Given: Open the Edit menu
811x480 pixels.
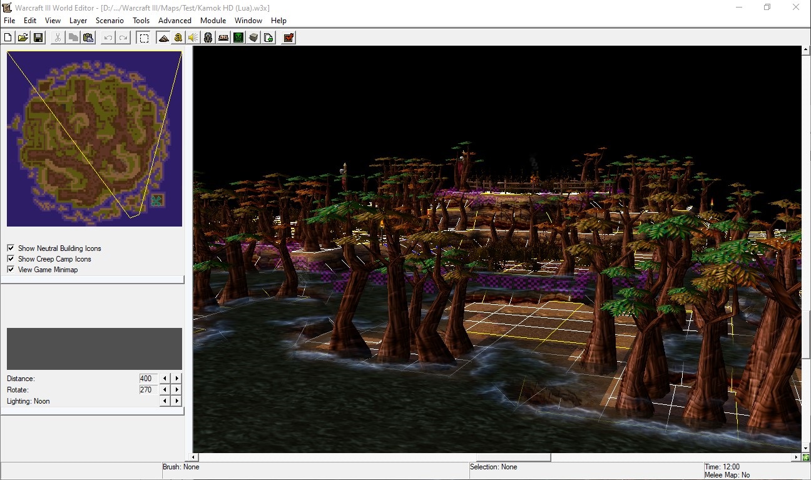Looking at the screenshot, I should (x=30, y=21).
